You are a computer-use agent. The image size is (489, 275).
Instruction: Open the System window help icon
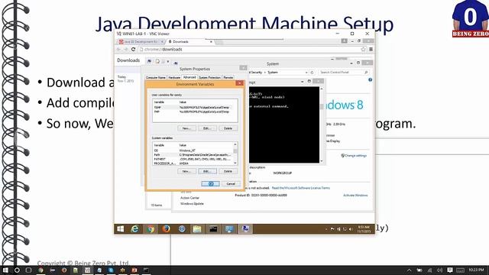click(370, 79)
